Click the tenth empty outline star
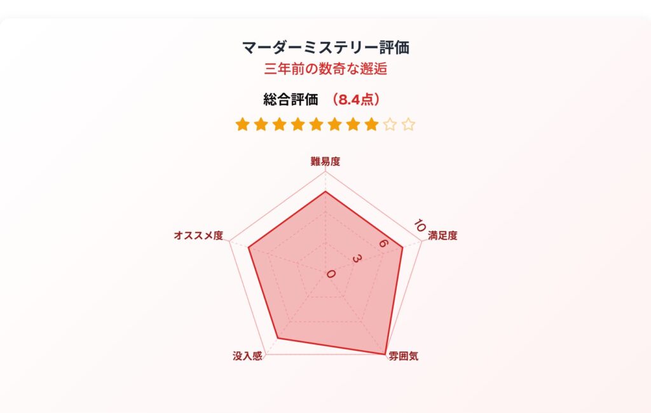651x413 pixels. [408, 124]
